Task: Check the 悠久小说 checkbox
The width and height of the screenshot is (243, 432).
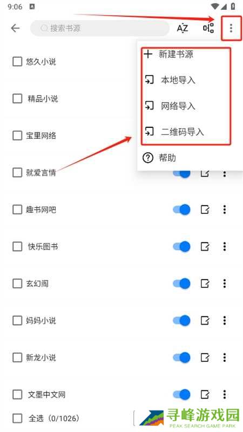Action: point(17,62)
